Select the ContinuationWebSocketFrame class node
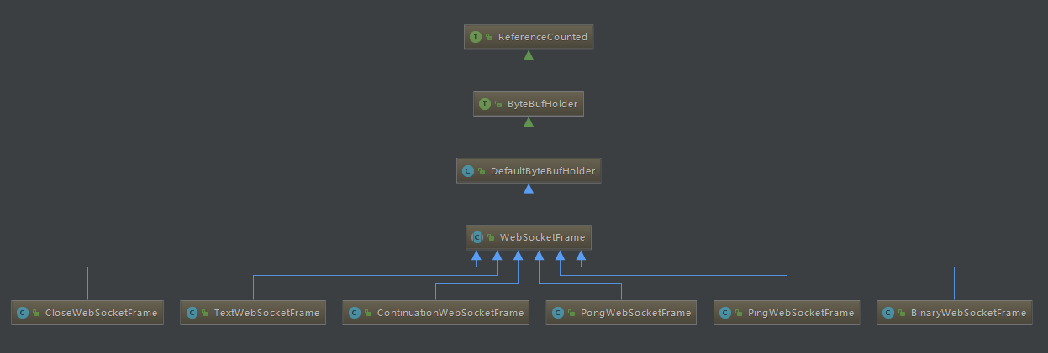 click(436, 313)
